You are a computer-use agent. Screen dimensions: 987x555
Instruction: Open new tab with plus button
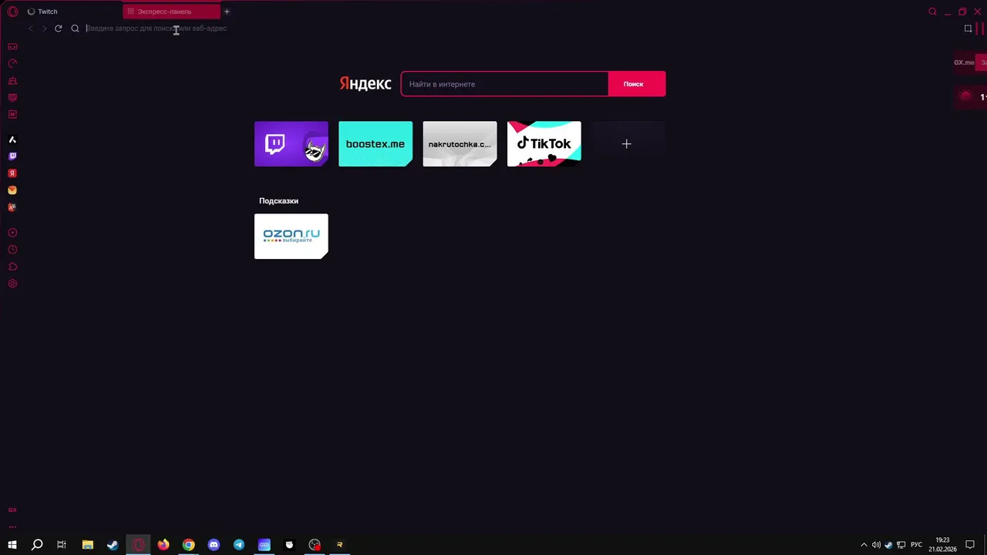point(227,12)
